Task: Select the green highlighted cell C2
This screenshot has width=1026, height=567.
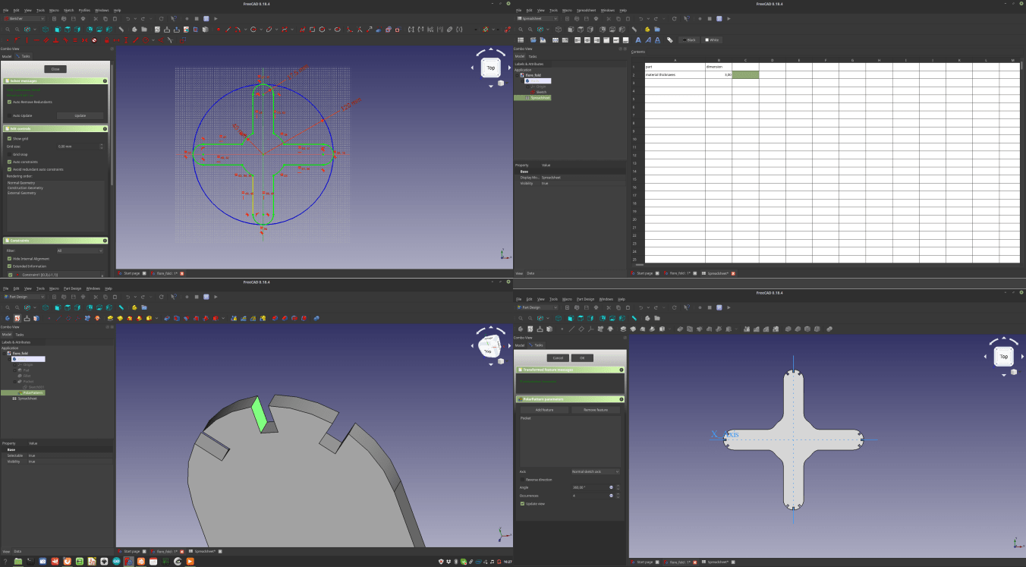Action: pos(745,74)
